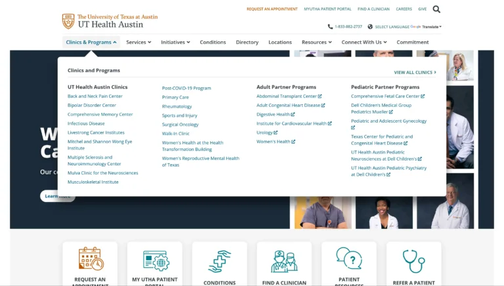
Task: Click View All Clinics link
Action: click(x=415, y=72)
